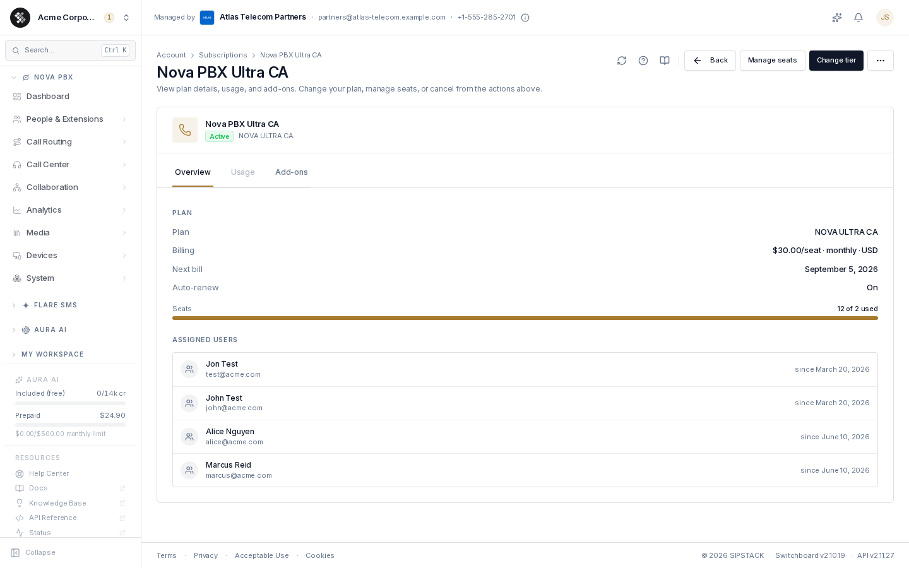Open the JS user avatar
The height and width of the screenshot is (568, 909).
click(x=885, y=18)
